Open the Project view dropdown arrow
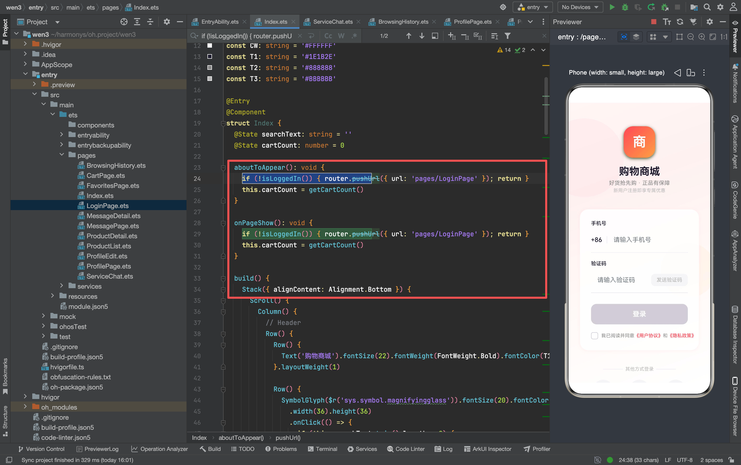 coord(57,22)
